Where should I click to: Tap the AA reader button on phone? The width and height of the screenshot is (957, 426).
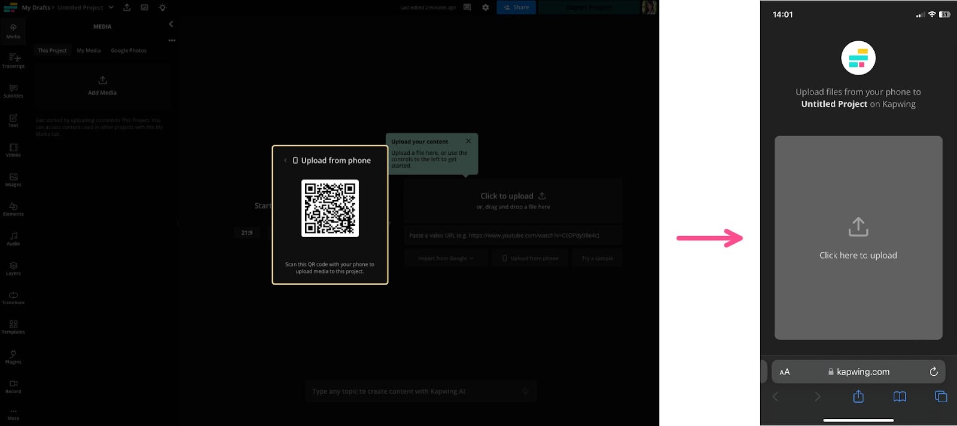point(785,372)
